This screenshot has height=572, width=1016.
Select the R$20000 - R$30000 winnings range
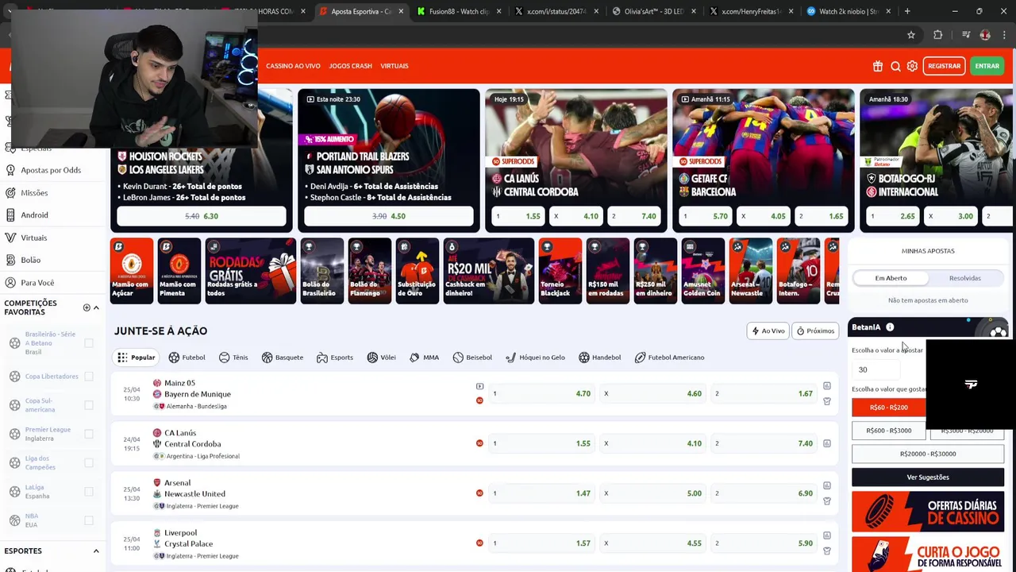click(x=928, y=454)
